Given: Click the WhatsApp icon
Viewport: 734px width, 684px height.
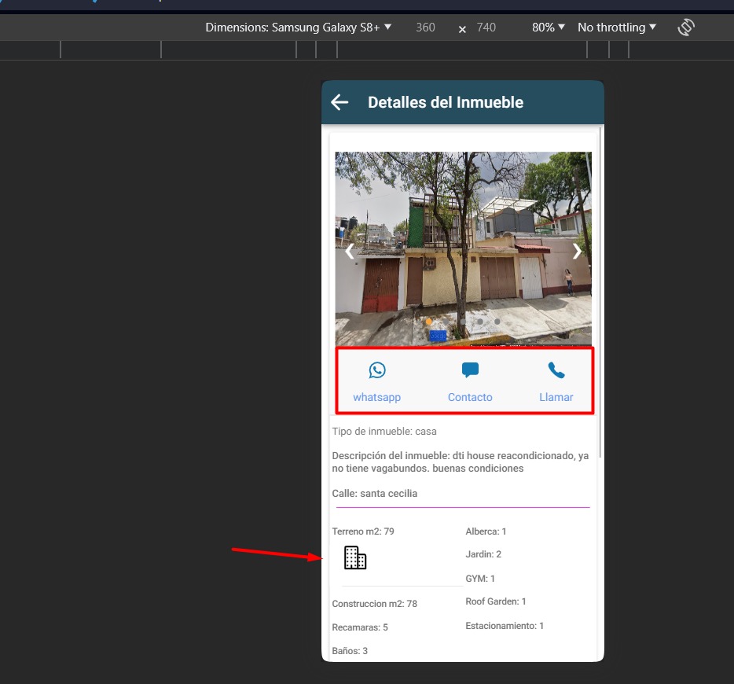Looking at the screenshot, I should click(377, 370).
